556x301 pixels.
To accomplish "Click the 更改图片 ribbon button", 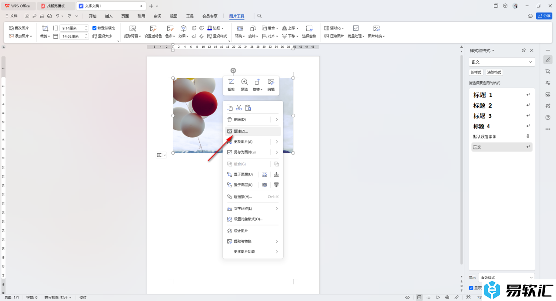I will 19,28.
